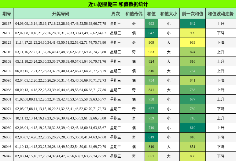Click the 星期三 cell in row 26102
236x161 pixels.
116,71
